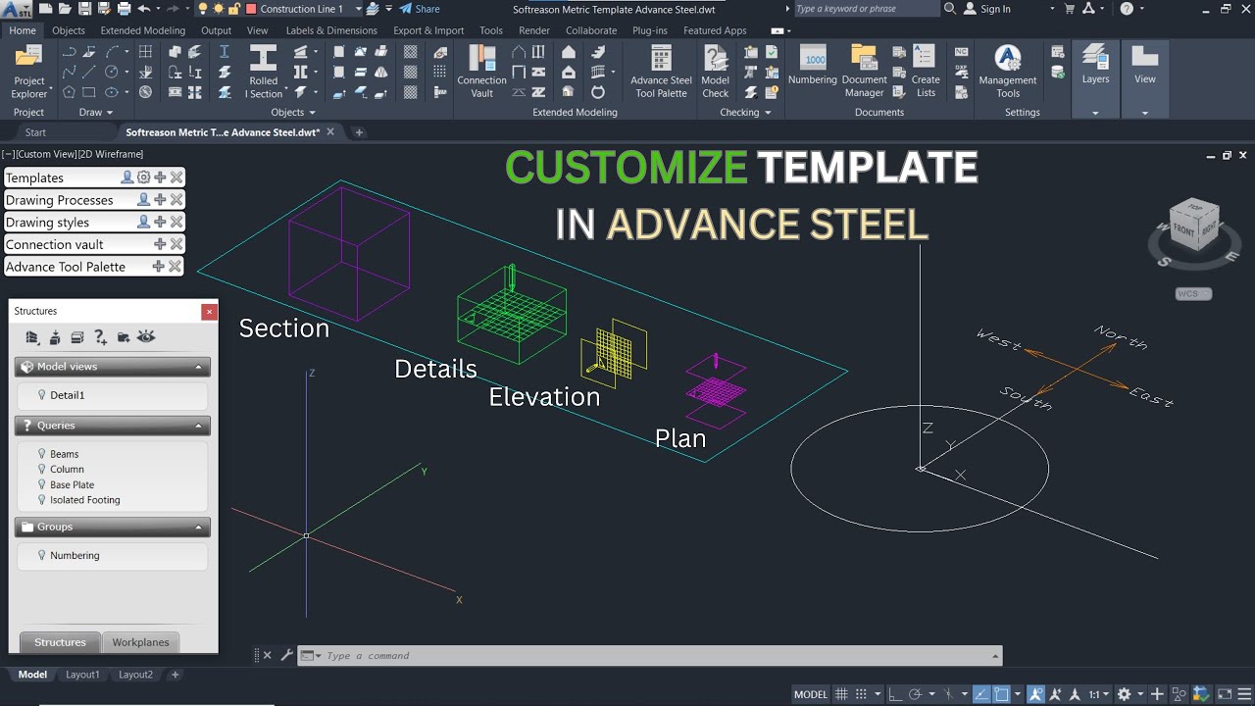Toggle visibility eye icon in Structures panel
Image resolution: width=1255 pixels, height=706 pixels.
pos(146,337)
